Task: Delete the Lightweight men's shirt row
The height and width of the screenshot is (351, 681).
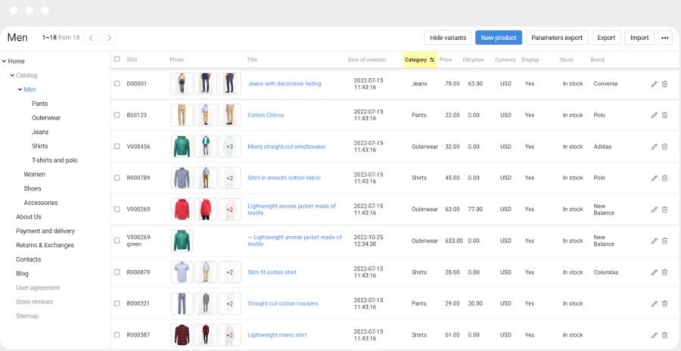Action: (664, 335)
